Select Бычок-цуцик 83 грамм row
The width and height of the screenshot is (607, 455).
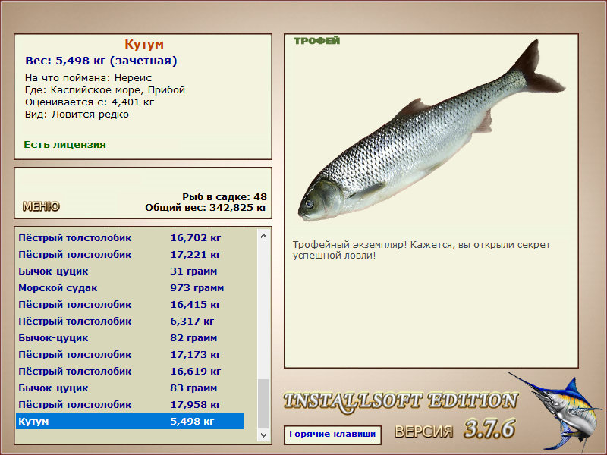point(130,388)
